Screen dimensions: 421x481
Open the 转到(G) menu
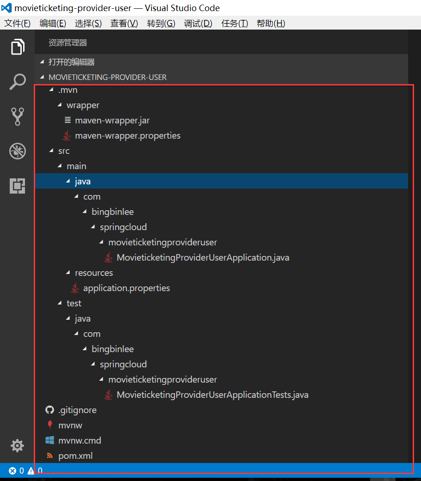(161, 23)
